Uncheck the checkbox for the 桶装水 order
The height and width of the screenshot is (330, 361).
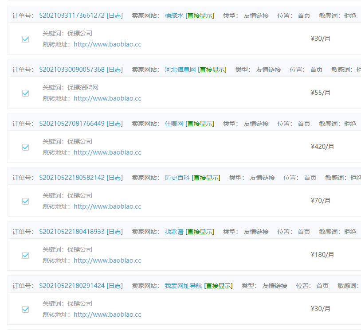25,39
